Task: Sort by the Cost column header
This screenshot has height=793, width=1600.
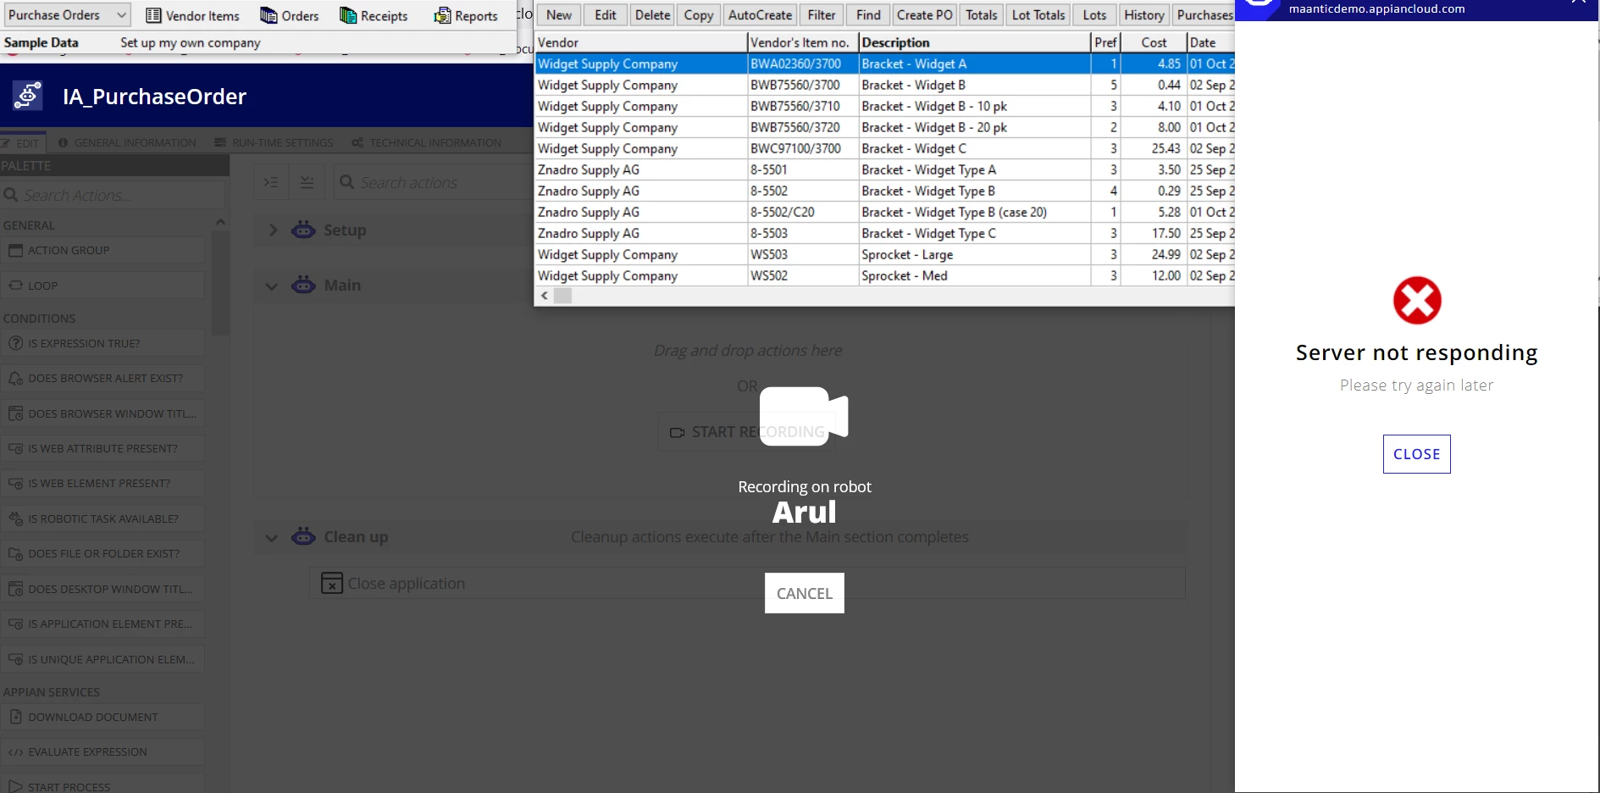Action: click(1154, 42)
